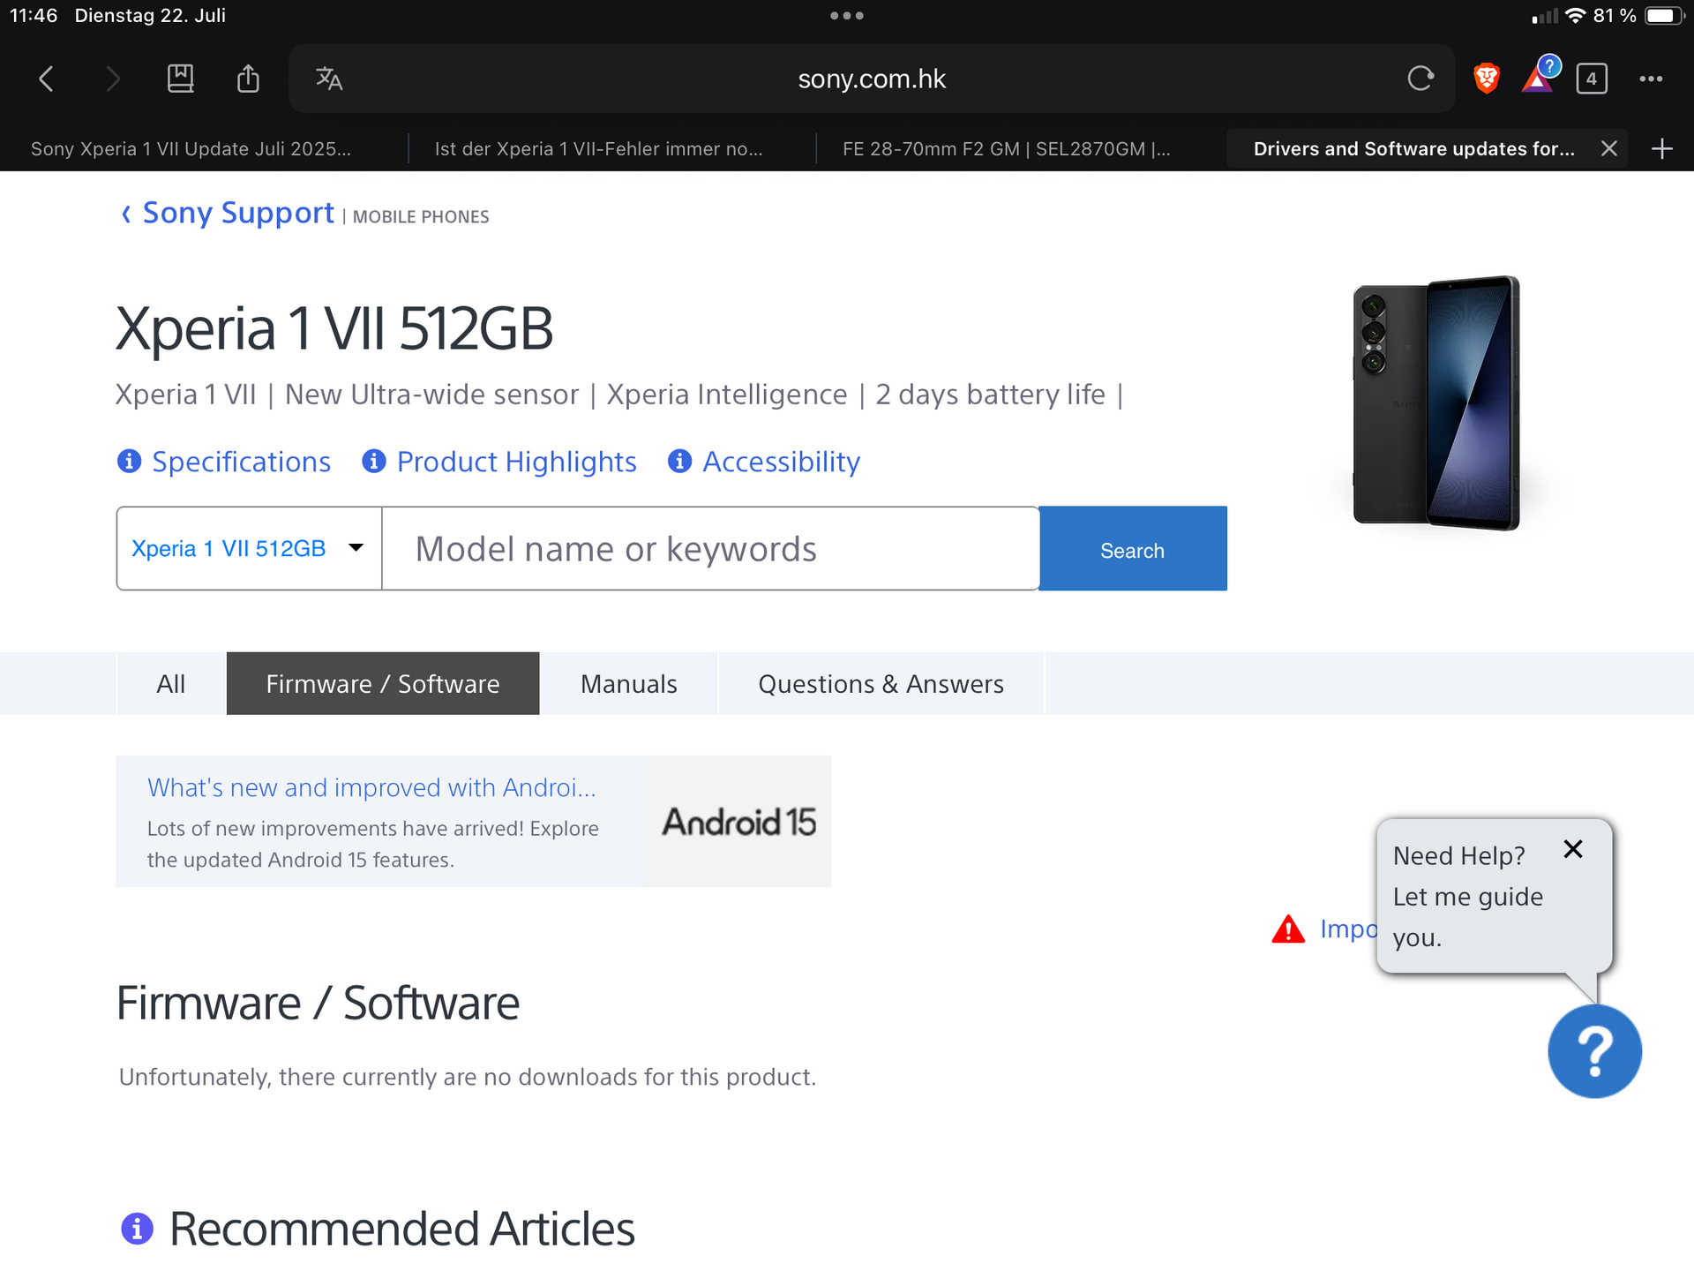Click the chevron before Sony Support
The width and height of the screenshot is (1694, 1271).
[x=126, y=214]
